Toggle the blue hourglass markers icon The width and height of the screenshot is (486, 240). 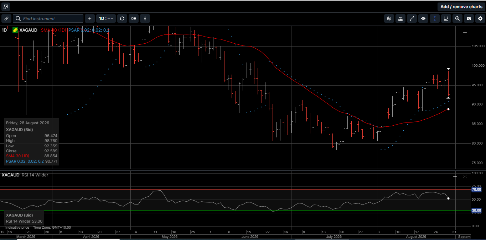435,18
